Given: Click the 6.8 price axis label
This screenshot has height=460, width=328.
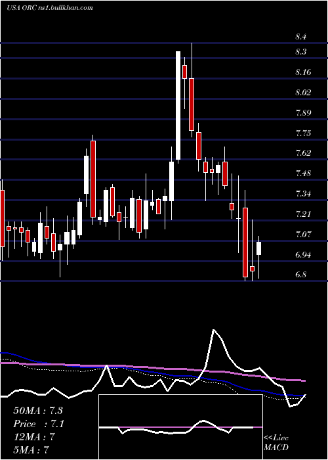Looking at the screenshot, I should click(x=300, y=275).
